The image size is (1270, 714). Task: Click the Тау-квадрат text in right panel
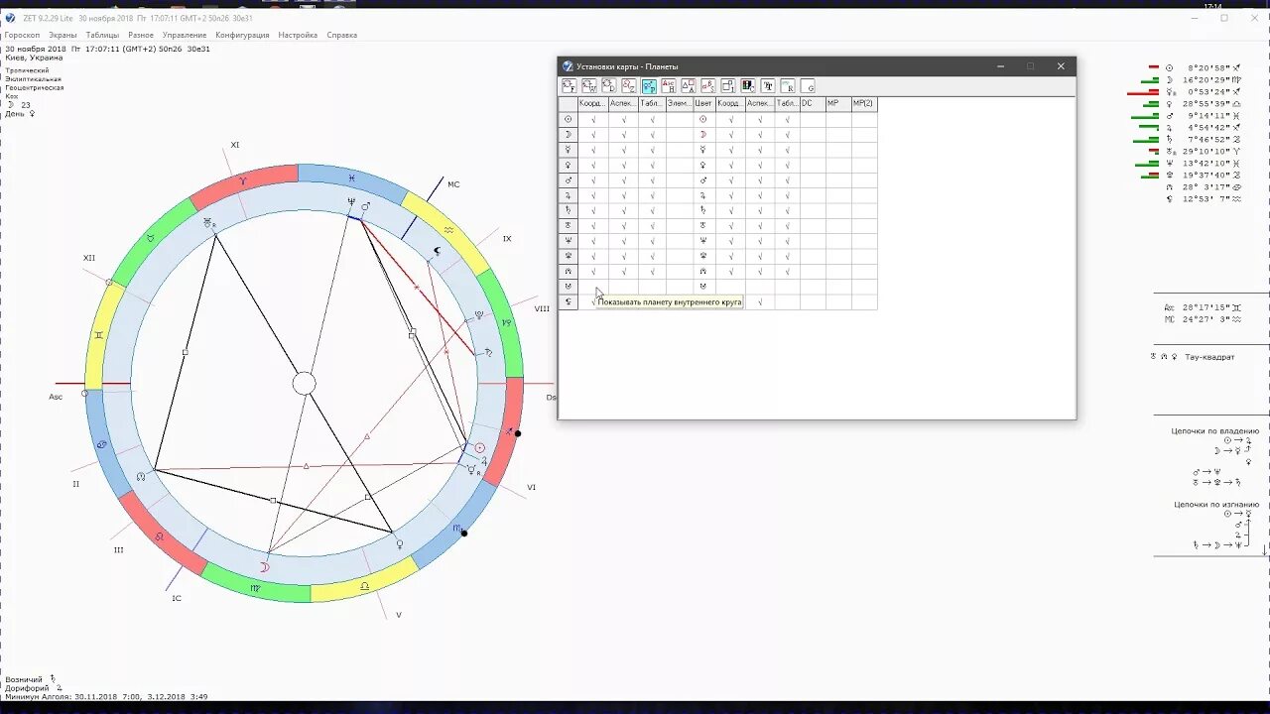pyautogui.click(x=1209, y=357)
